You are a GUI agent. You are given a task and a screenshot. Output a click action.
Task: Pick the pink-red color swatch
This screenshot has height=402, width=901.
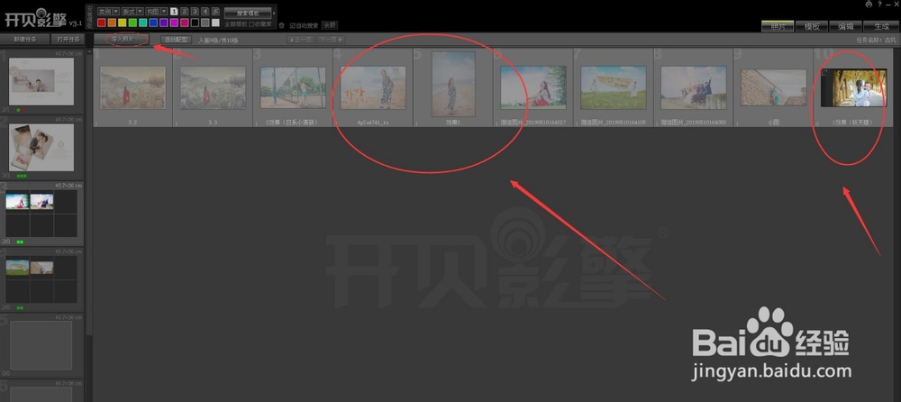(185, 23)
